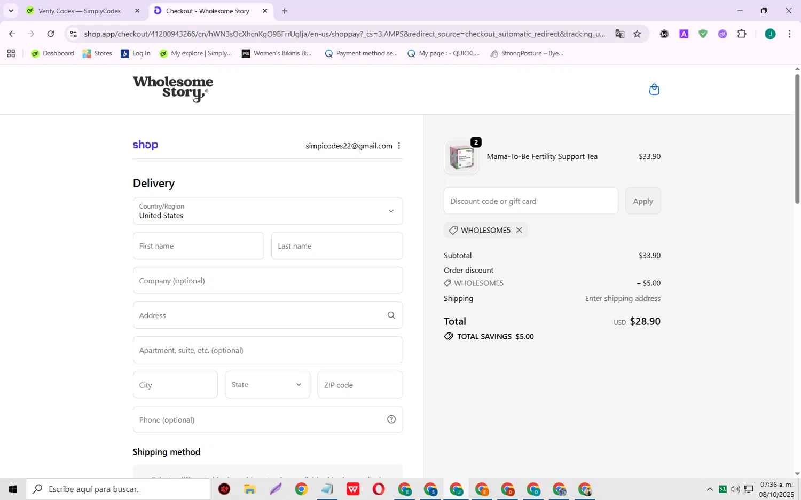Open the red W (WPS) taskbar icon

353,489
